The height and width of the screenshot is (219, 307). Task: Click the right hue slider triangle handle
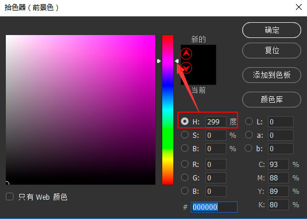177,61
